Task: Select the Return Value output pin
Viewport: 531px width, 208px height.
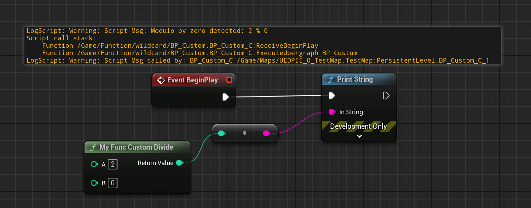Action: coord(179,163)
